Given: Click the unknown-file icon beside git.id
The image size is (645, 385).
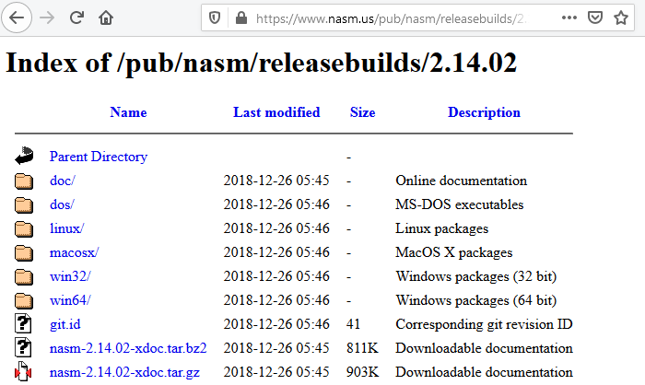Looking at the screenshot, I should (x=23, y=323).
